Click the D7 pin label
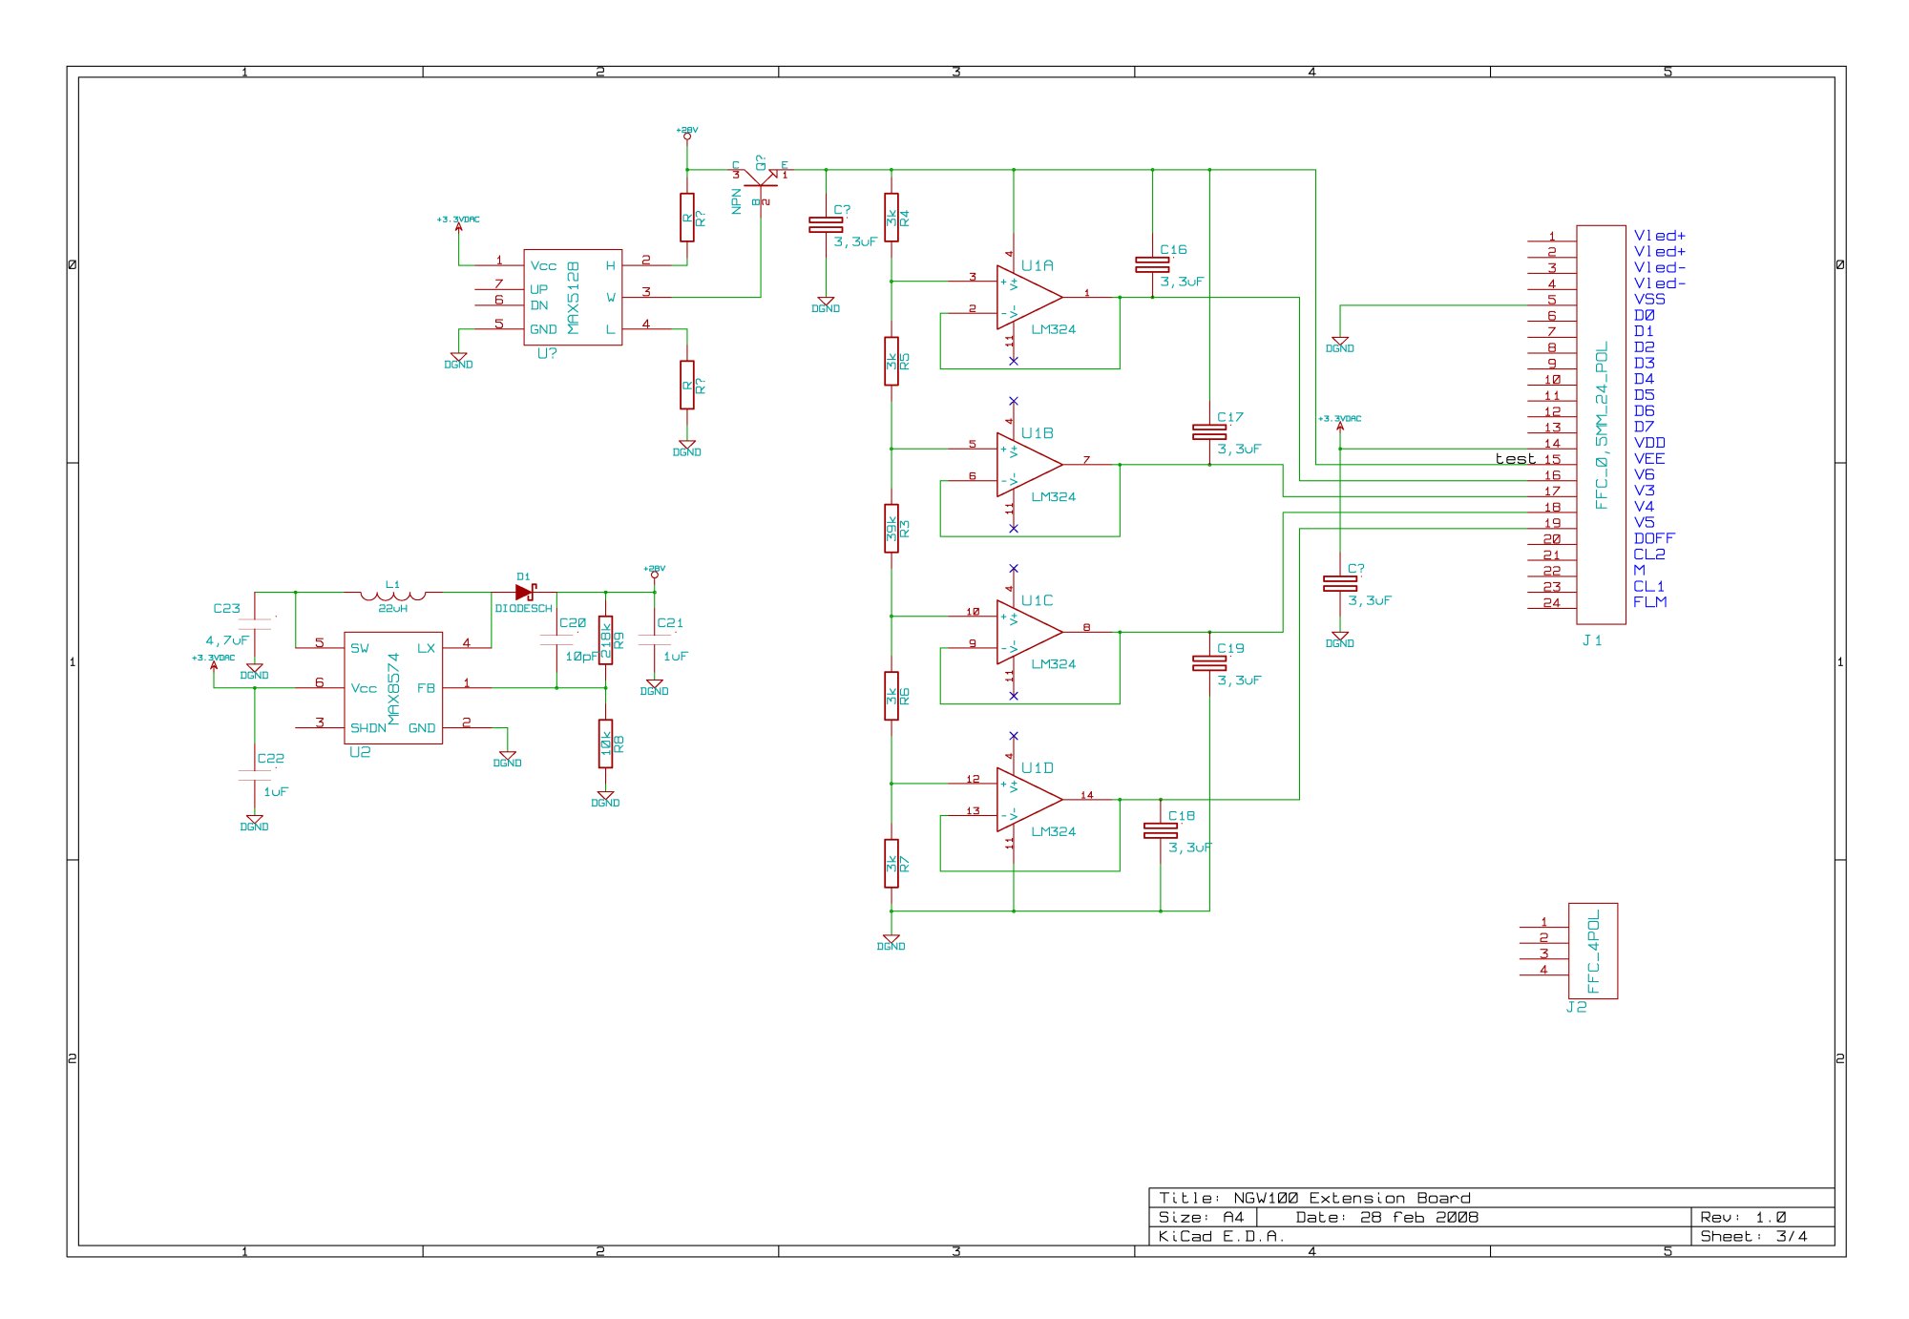 click(x=1644, y=427)
